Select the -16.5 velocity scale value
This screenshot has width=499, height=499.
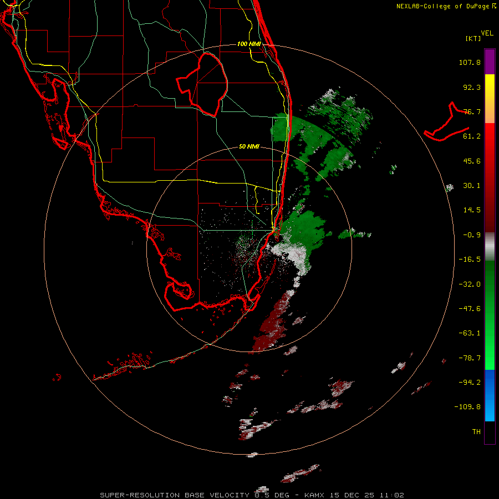point(470,259)
